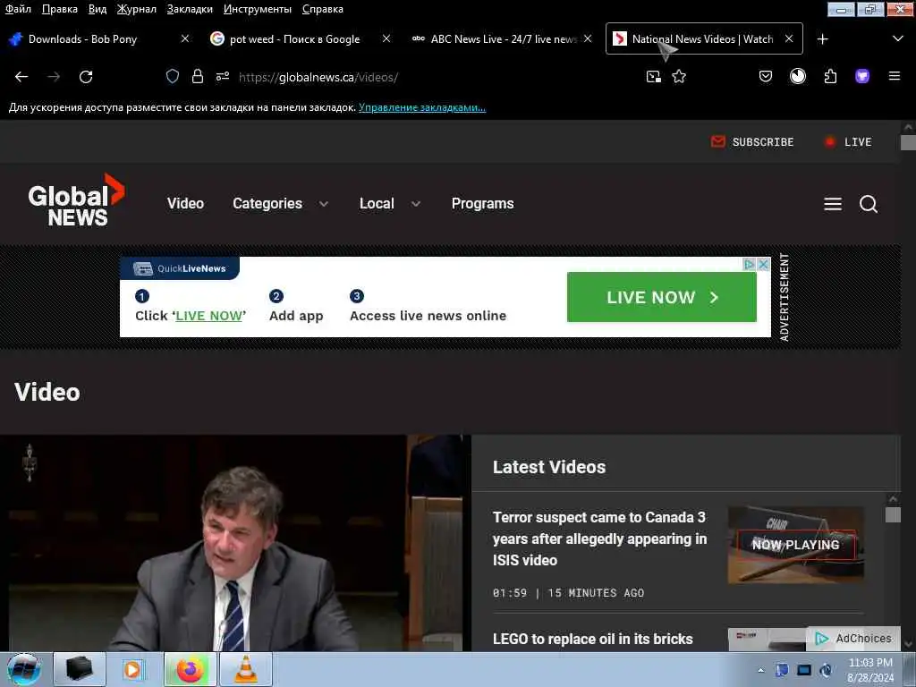Open the site search magnifier icon

869,204
